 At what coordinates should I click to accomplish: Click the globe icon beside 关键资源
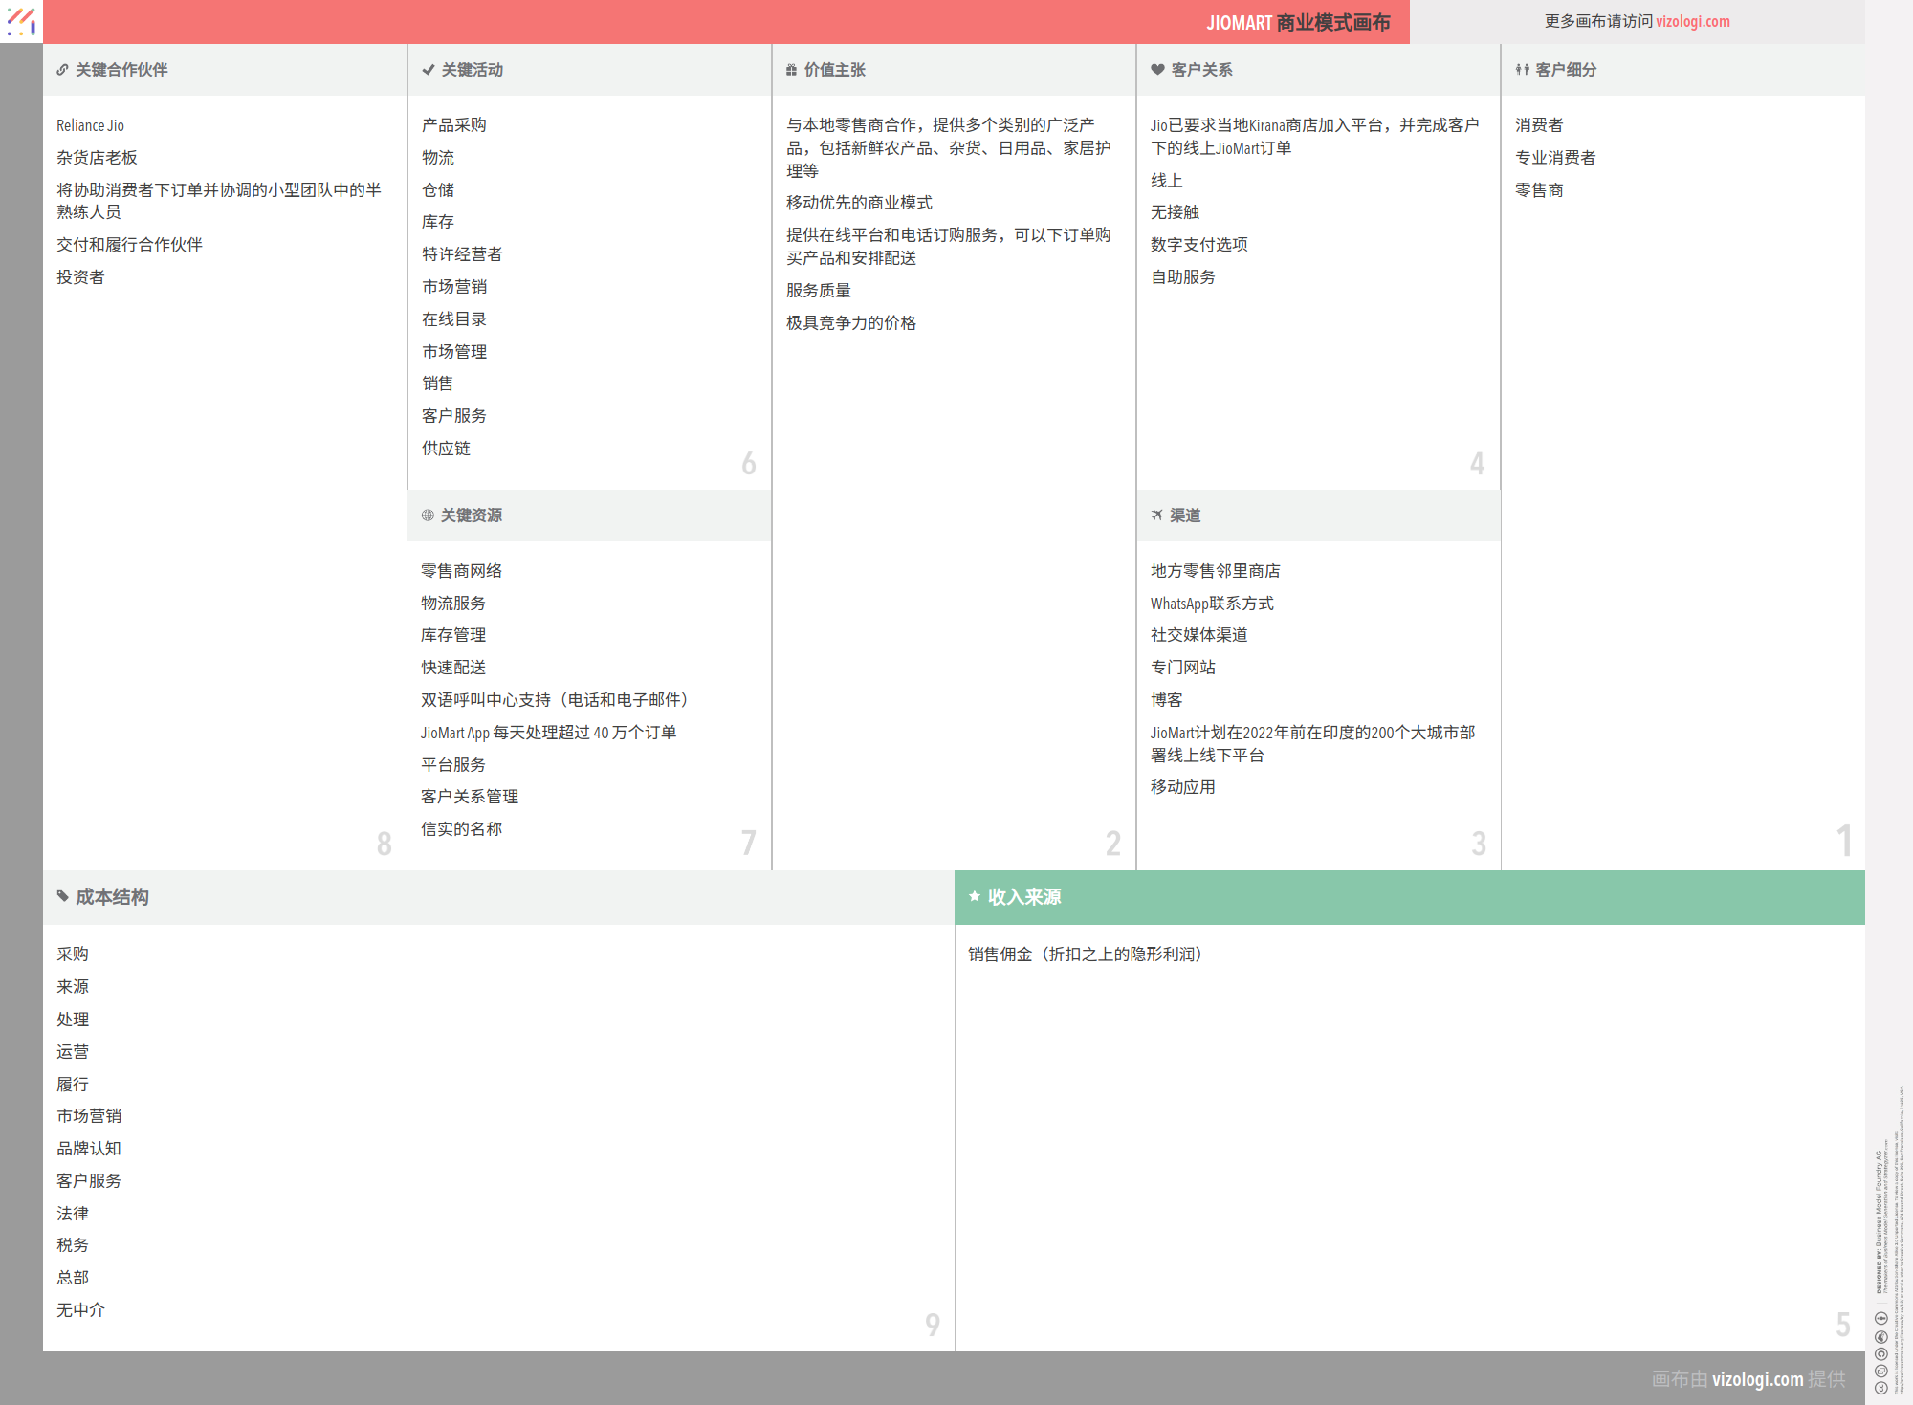point(428,516)
